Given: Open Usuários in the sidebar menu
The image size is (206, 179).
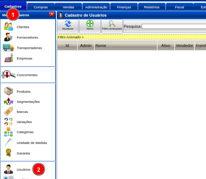Looking at the screenshot, I should [23, 169].
